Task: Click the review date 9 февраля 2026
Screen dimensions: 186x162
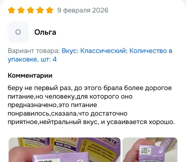Action: [x=83, y=10]
